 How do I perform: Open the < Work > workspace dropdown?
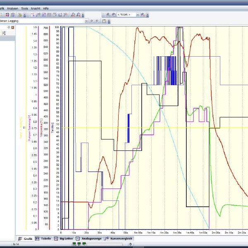138,15
